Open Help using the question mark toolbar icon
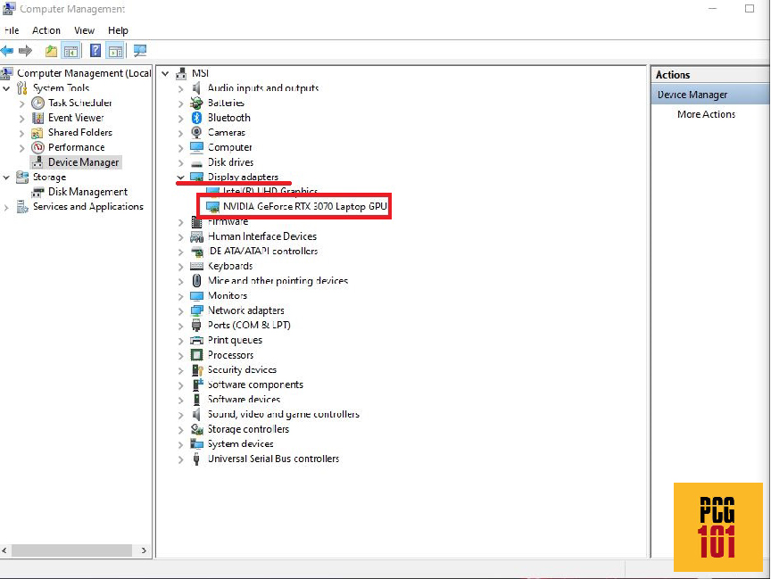Image resolution: width=771 pixels, height=579 pixels. tap(95, 51)
